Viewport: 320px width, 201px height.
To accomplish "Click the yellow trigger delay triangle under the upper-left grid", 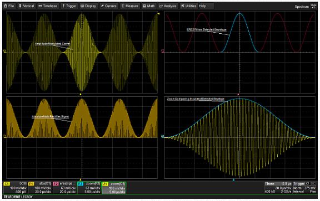I will tap(81, 94).
